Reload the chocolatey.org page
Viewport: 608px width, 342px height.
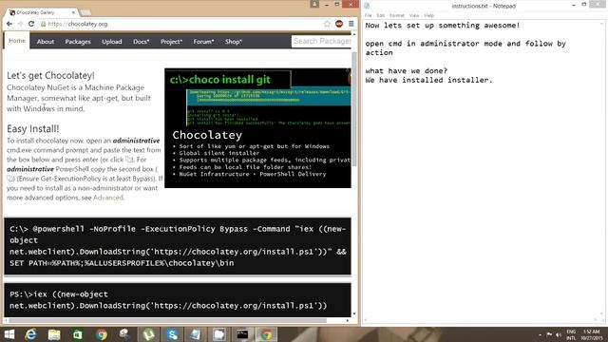click(x=31, y=24)
